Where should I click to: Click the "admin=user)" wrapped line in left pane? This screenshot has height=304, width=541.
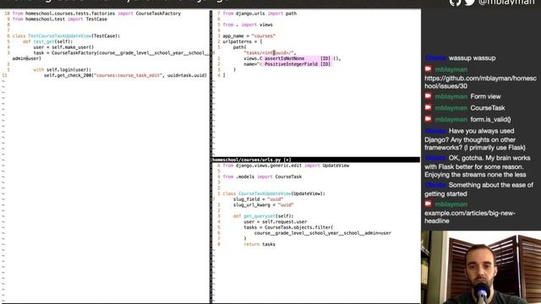[x=26, y=58]
